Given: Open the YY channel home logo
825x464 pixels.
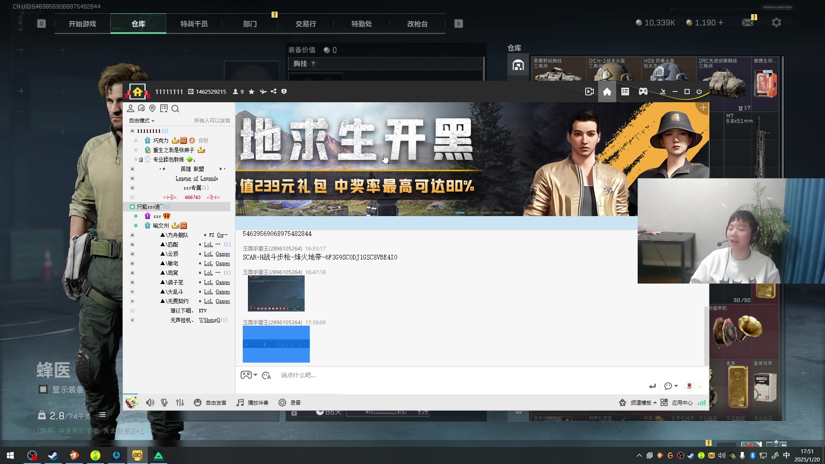Looking at the screenshot, I should [137, 92].
